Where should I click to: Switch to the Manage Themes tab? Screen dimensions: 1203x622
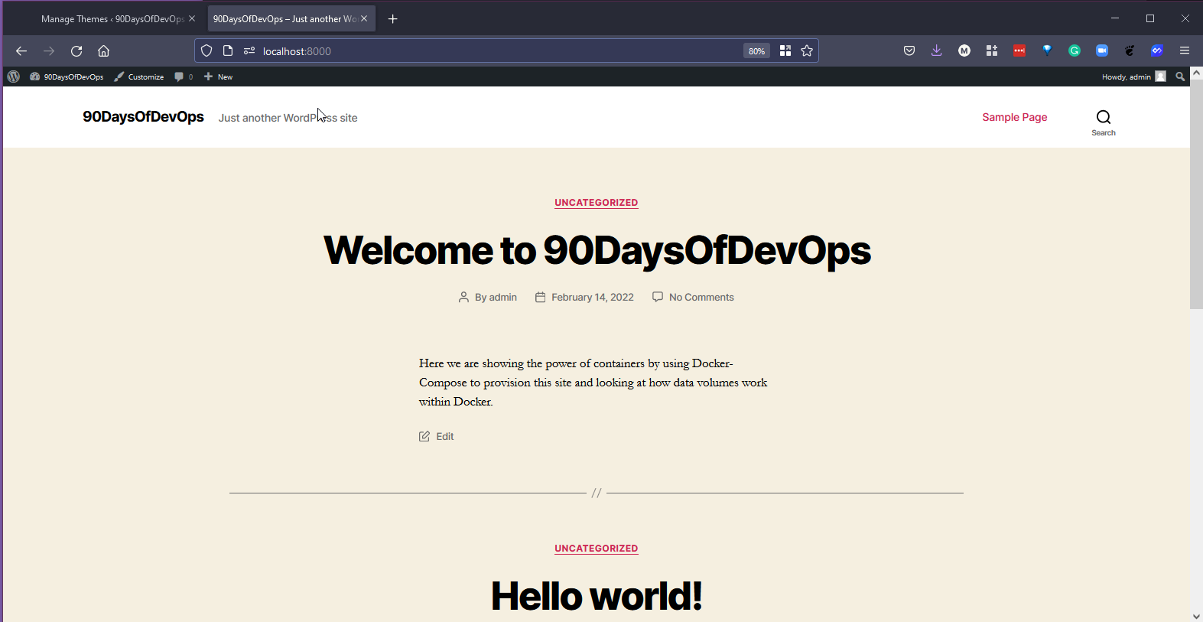112,19
